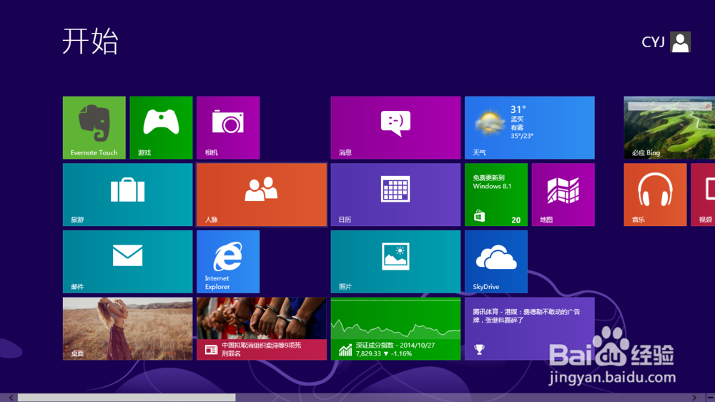The height and width of the screenshot is (402, 715).
Task: Open the news tile about 中国拟取消
Action: [x=262, y=329]
